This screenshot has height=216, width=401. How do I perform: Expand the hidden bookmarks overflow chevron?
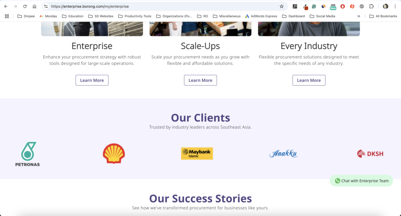[x=359, y=16]
